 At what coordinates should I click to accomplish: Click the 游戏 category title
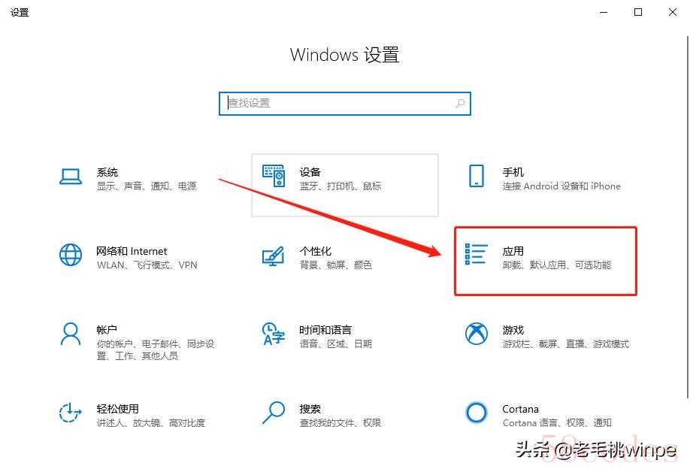(513, 330)
